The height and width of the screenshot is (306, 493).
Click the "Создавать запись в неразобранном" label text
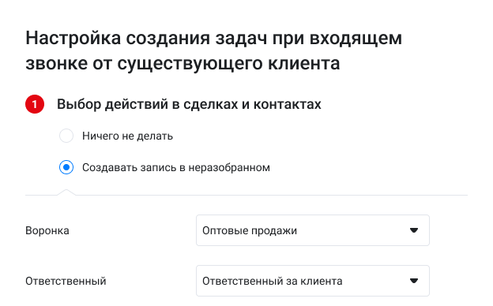(176, 168)
